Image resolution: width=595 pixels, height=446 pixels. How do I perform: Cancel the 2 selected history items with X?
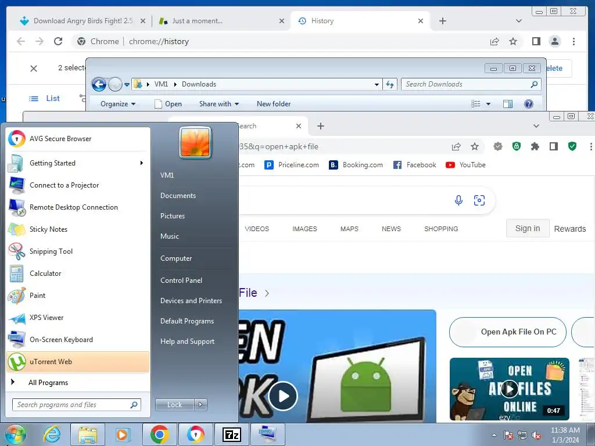pyautogui.click(x=34, y=69)
